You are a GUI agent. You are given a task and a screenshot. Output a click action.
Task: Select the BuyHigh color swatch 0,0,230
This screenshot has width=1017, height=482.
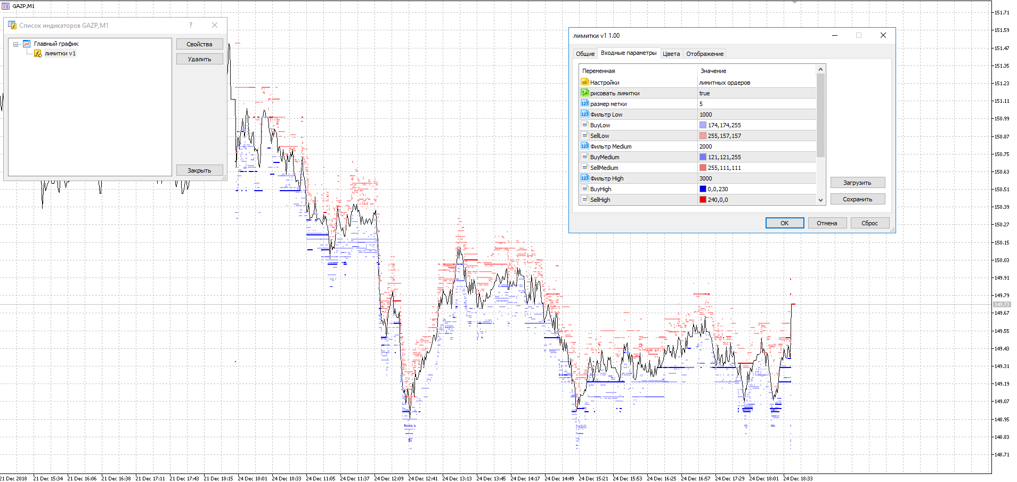coord(703,189)
